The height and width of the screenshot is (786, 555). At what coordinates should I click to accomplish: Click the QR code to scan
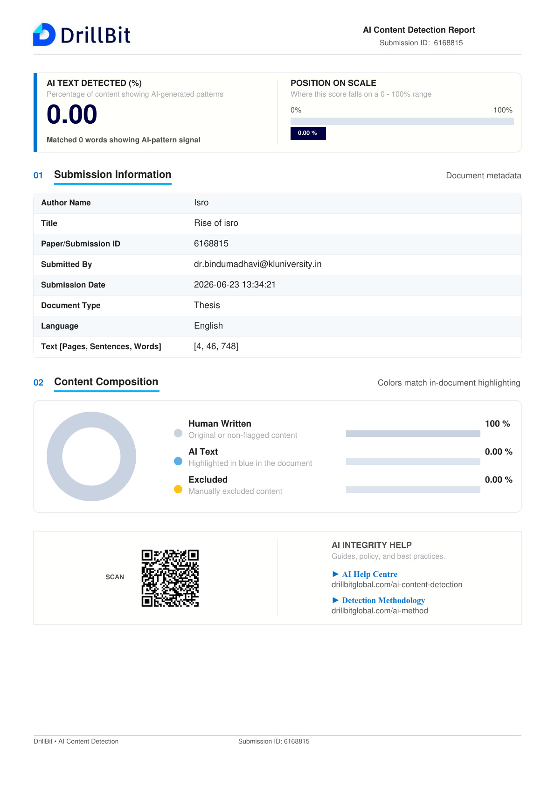pyautogui.click(x=170, y=578)
